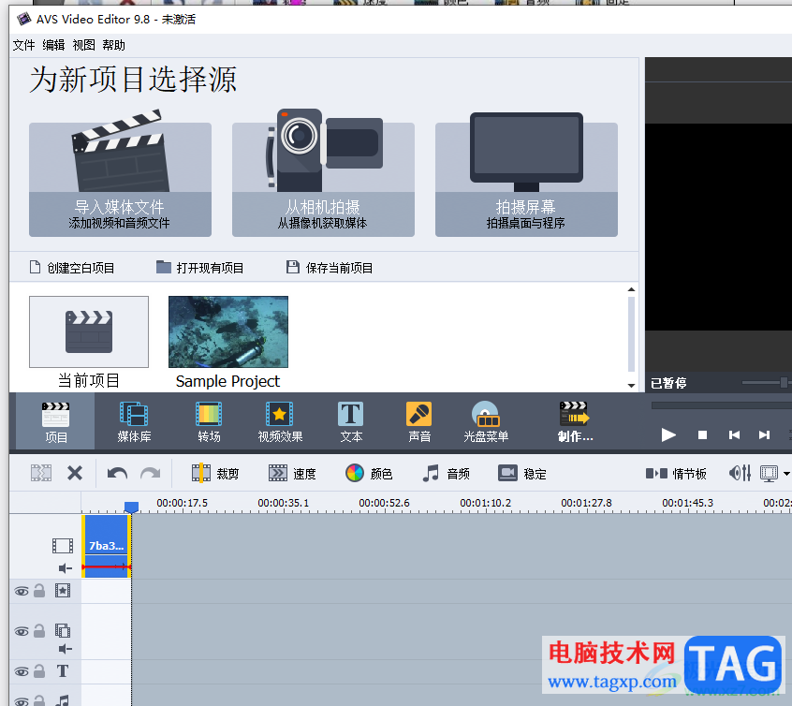
Task: Click the 颜色 color tool
Action: pyautogui.click(x=369, y=473)
